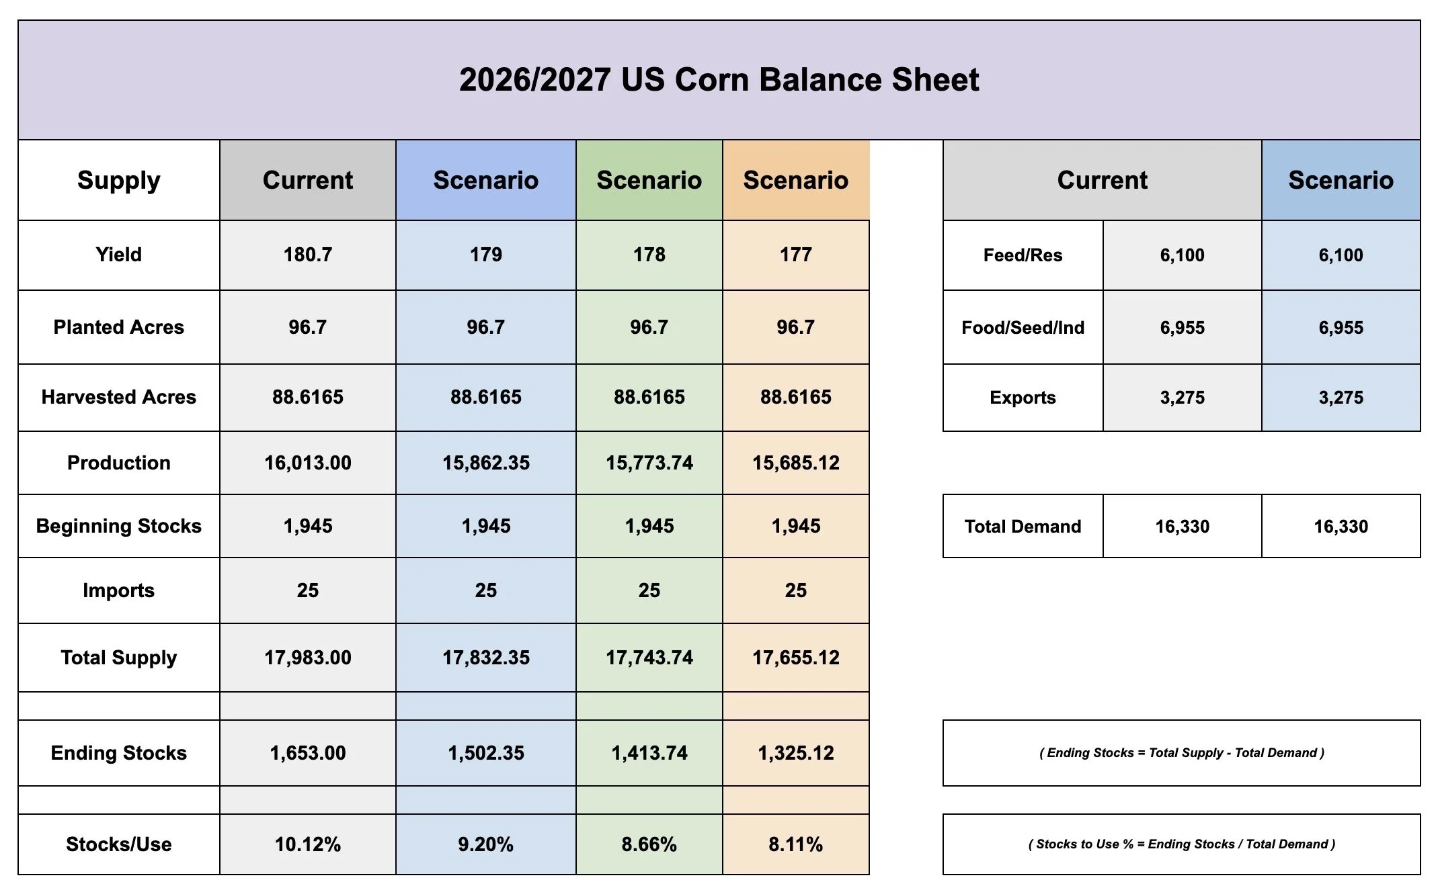The image size is (1438, 888).
Task: Click the 2026/2027 US Corn Balance Sheet title
Action: 719,80
